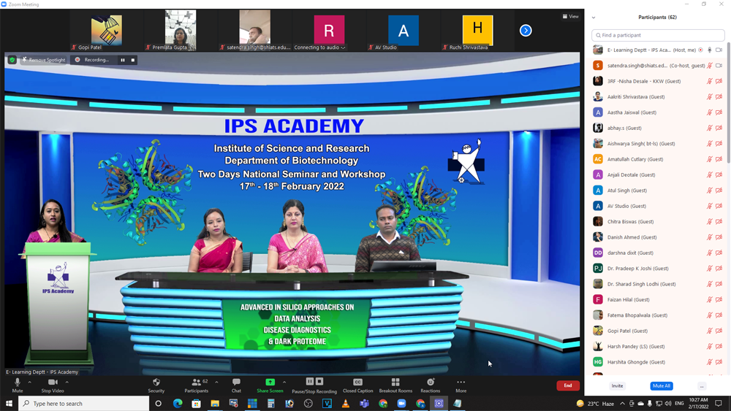Click the Invite button
The image size is (731, 411).
(x=617, y=386)
